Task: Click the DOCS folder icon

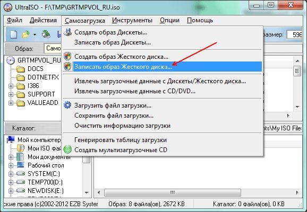Action: click(21, 69)
